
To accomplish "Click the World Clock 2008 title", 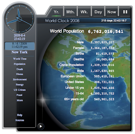I will (x=62, y=21).
